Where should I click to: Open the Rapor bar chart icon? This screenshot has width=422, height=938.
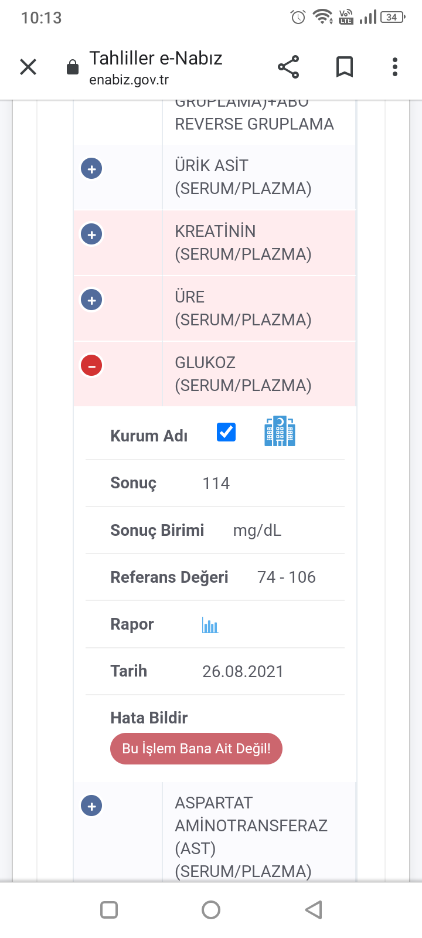point(210,625)
